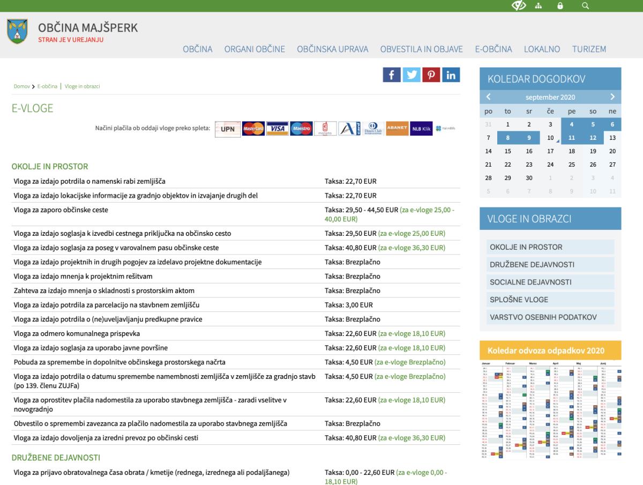Screen dimensions: 643x485
Task: Go to previous month in event calendar
Action: click(488, 97)
